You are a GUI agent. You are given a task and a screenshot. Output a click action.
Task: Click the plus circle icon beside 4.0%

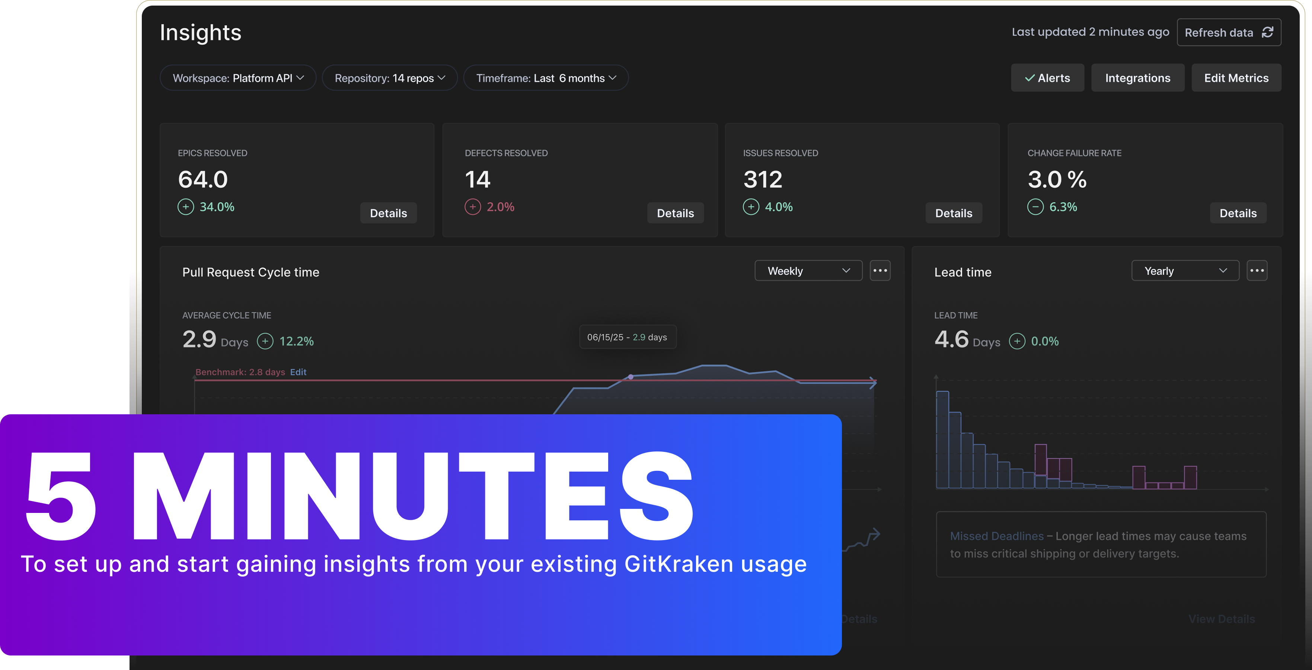point(751,207)
